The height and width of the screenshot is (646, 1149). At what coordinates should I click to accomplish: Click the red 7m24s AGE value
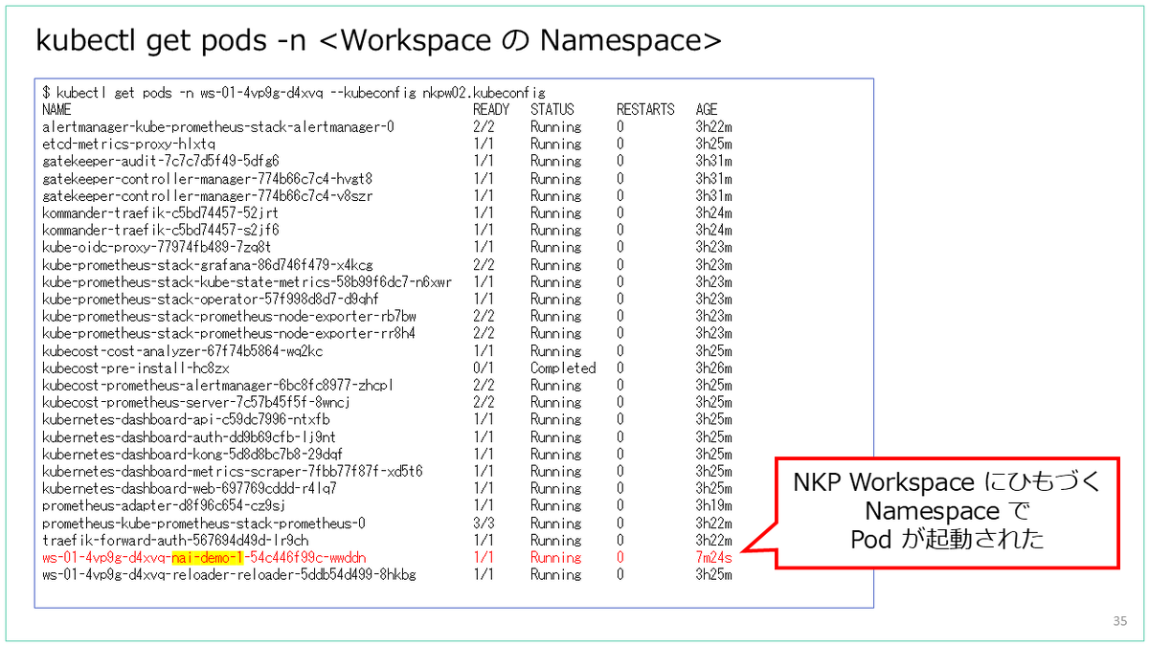click(714, 558)
